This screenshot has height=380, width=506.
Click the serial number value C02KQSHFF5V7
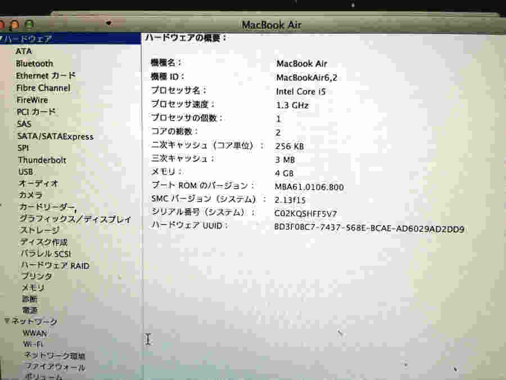pyautogui.click(x=306, y=213)
